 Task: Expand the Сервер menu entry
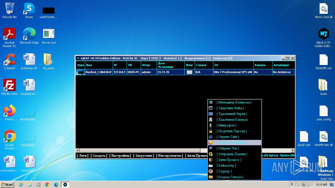pyautogui.click(x=234, y=171)
